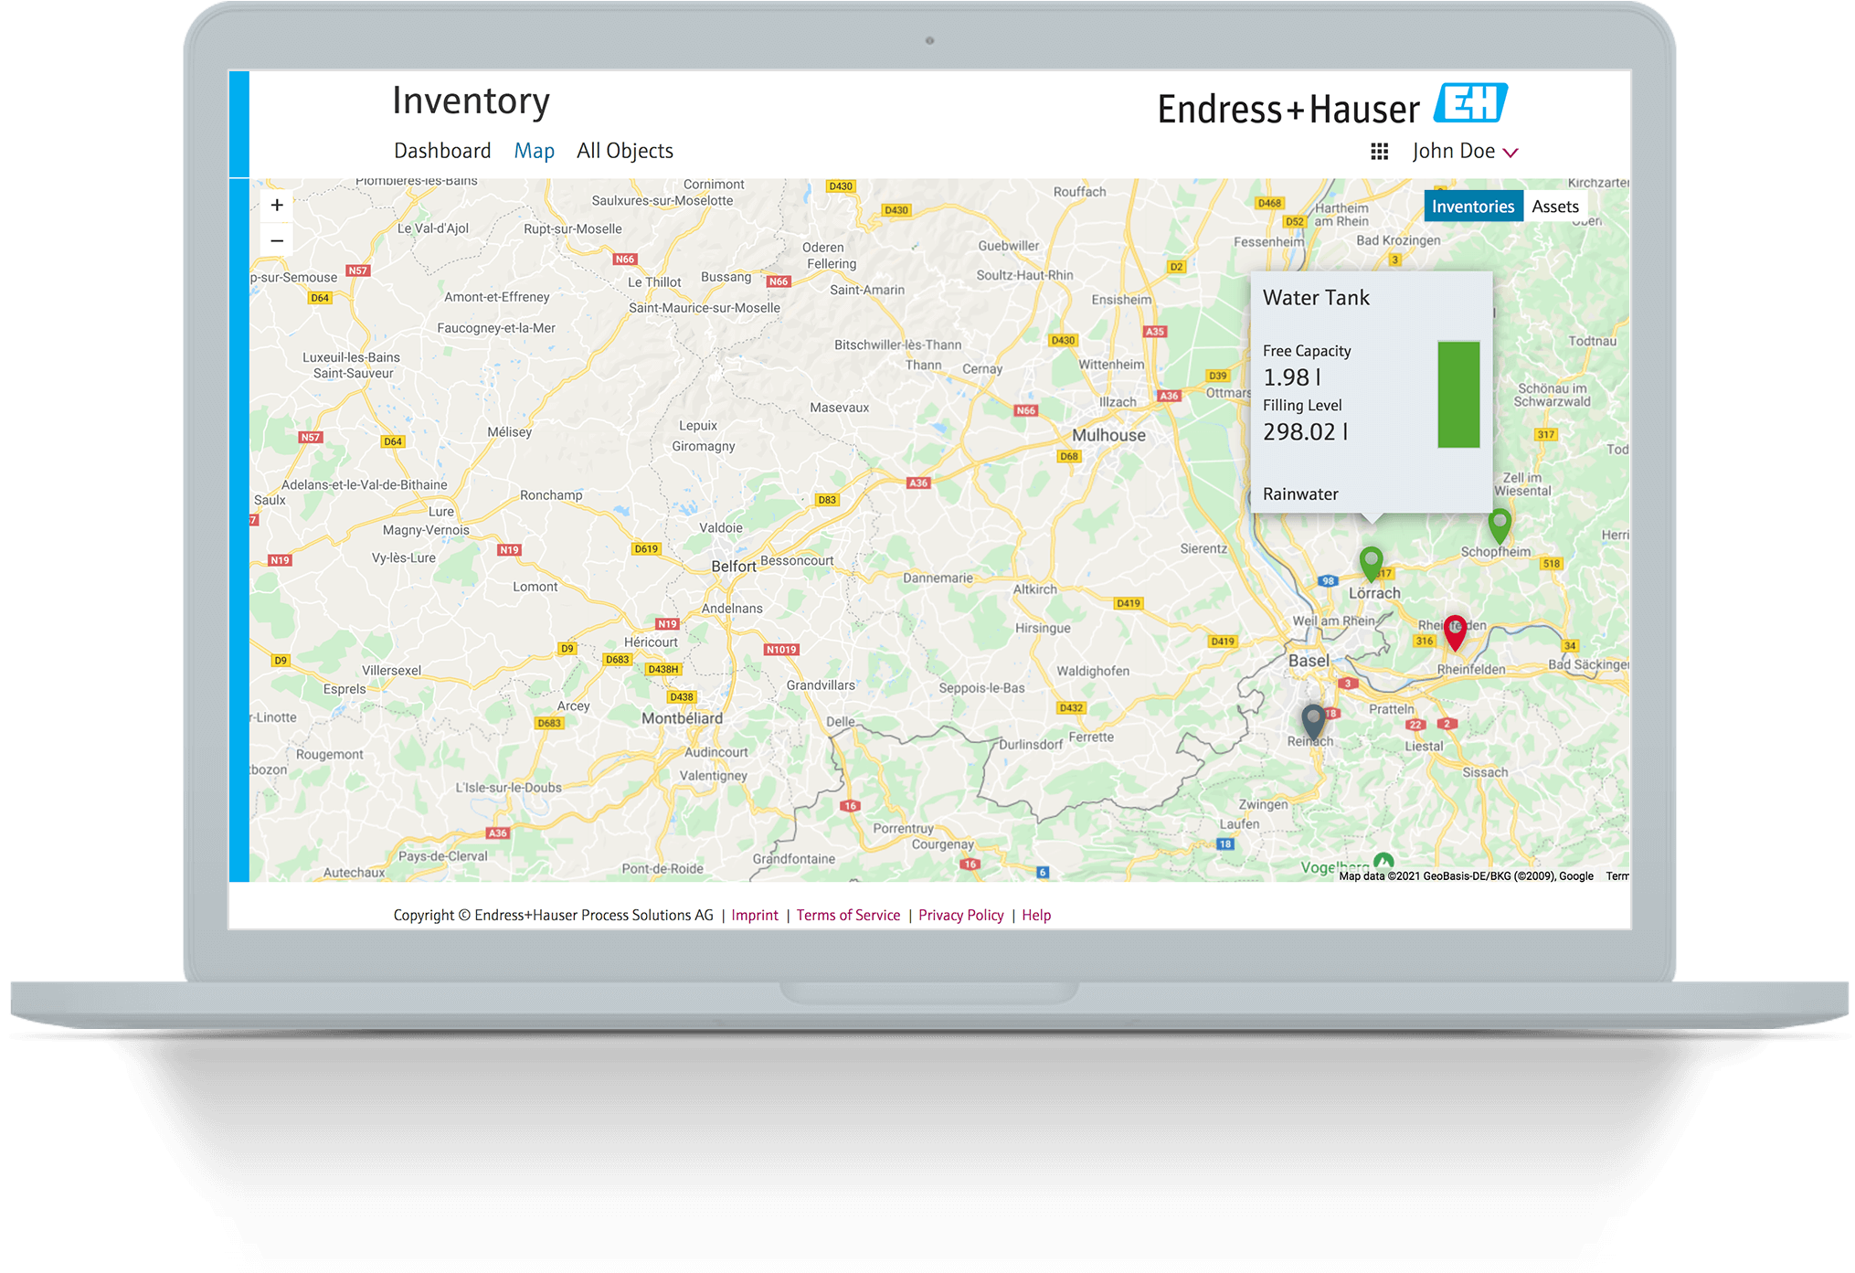Switch to the Dashboard tab
The width and height of the screenshot is (1855, 1273).
point(442,150)
